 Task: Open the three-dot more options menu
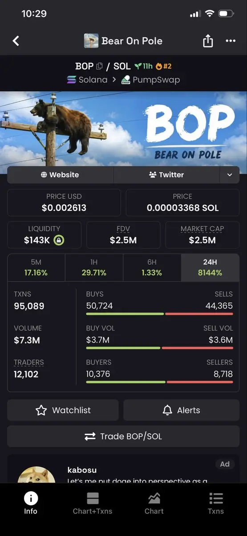coord(231,41)
